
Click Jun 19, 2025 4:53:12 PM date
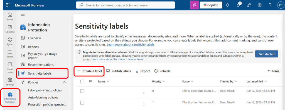261,102
